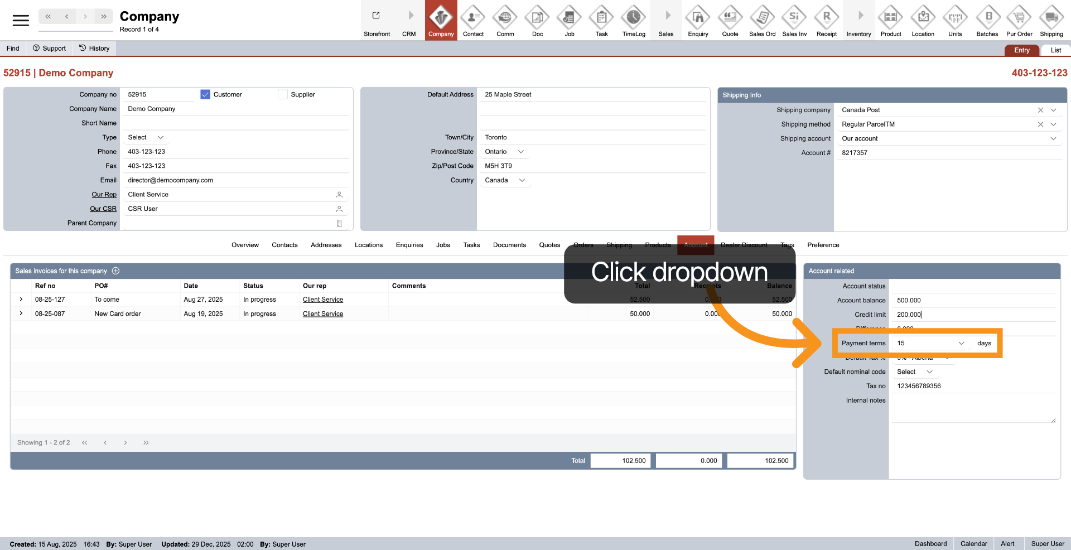The height and width of the screenshot is (550, 1071).
Task: Uncheck the Customer checkbox
Action: coord(205,95)
